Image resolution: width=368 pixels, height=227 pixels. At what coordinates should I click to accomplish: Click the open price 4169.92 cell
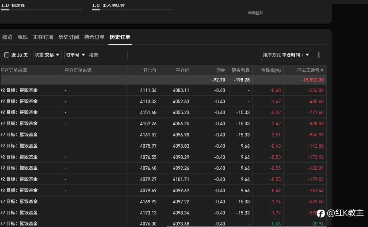click(x=148, y=201)
